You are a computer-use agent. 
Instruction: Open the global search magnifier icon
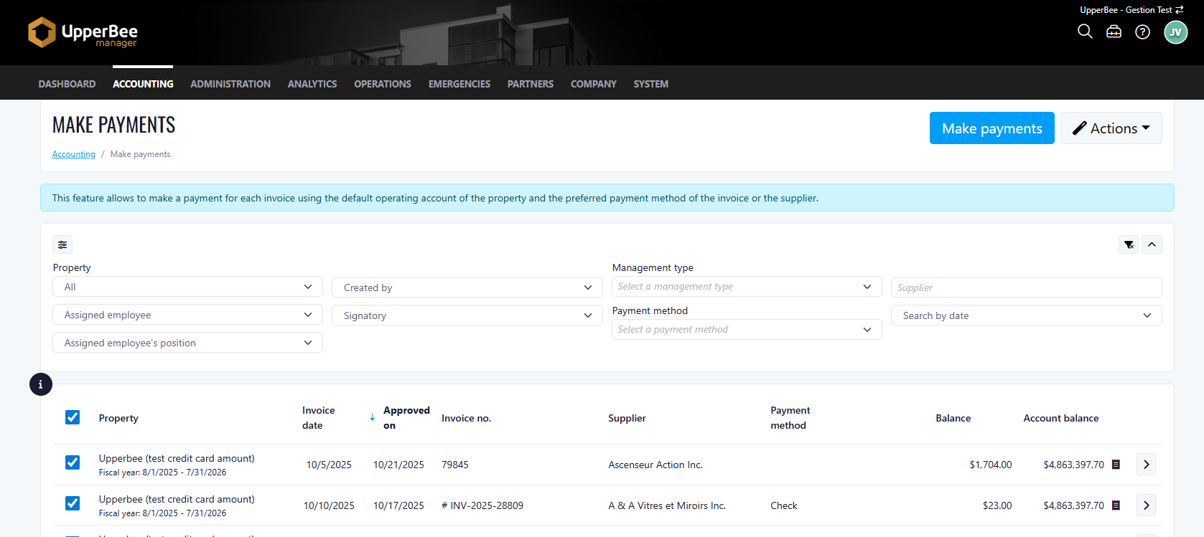coord(1085,32)
